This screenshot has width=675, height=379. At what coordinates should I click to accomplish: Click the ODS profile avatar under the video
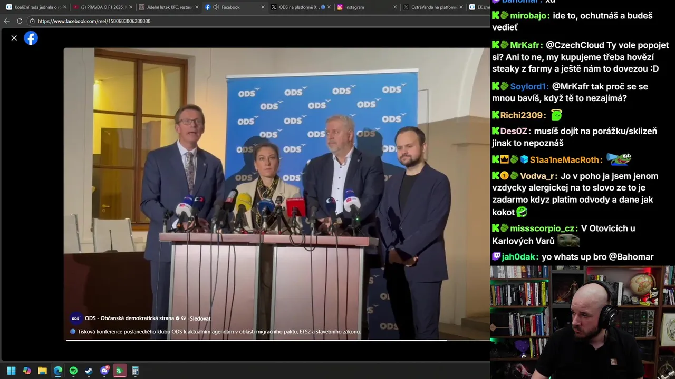[x=76, y=318]
